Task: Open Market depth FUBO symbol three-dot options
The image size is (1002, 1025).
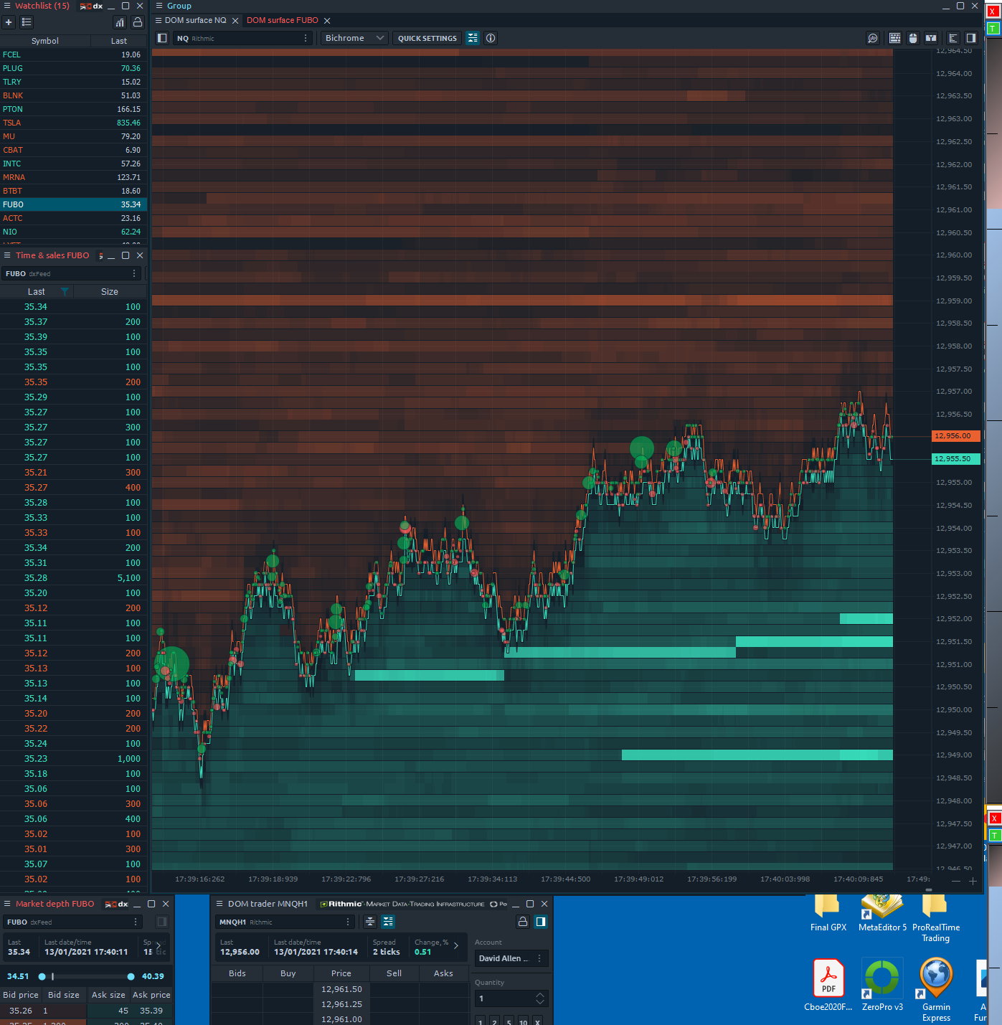Action: click(136, 922)
